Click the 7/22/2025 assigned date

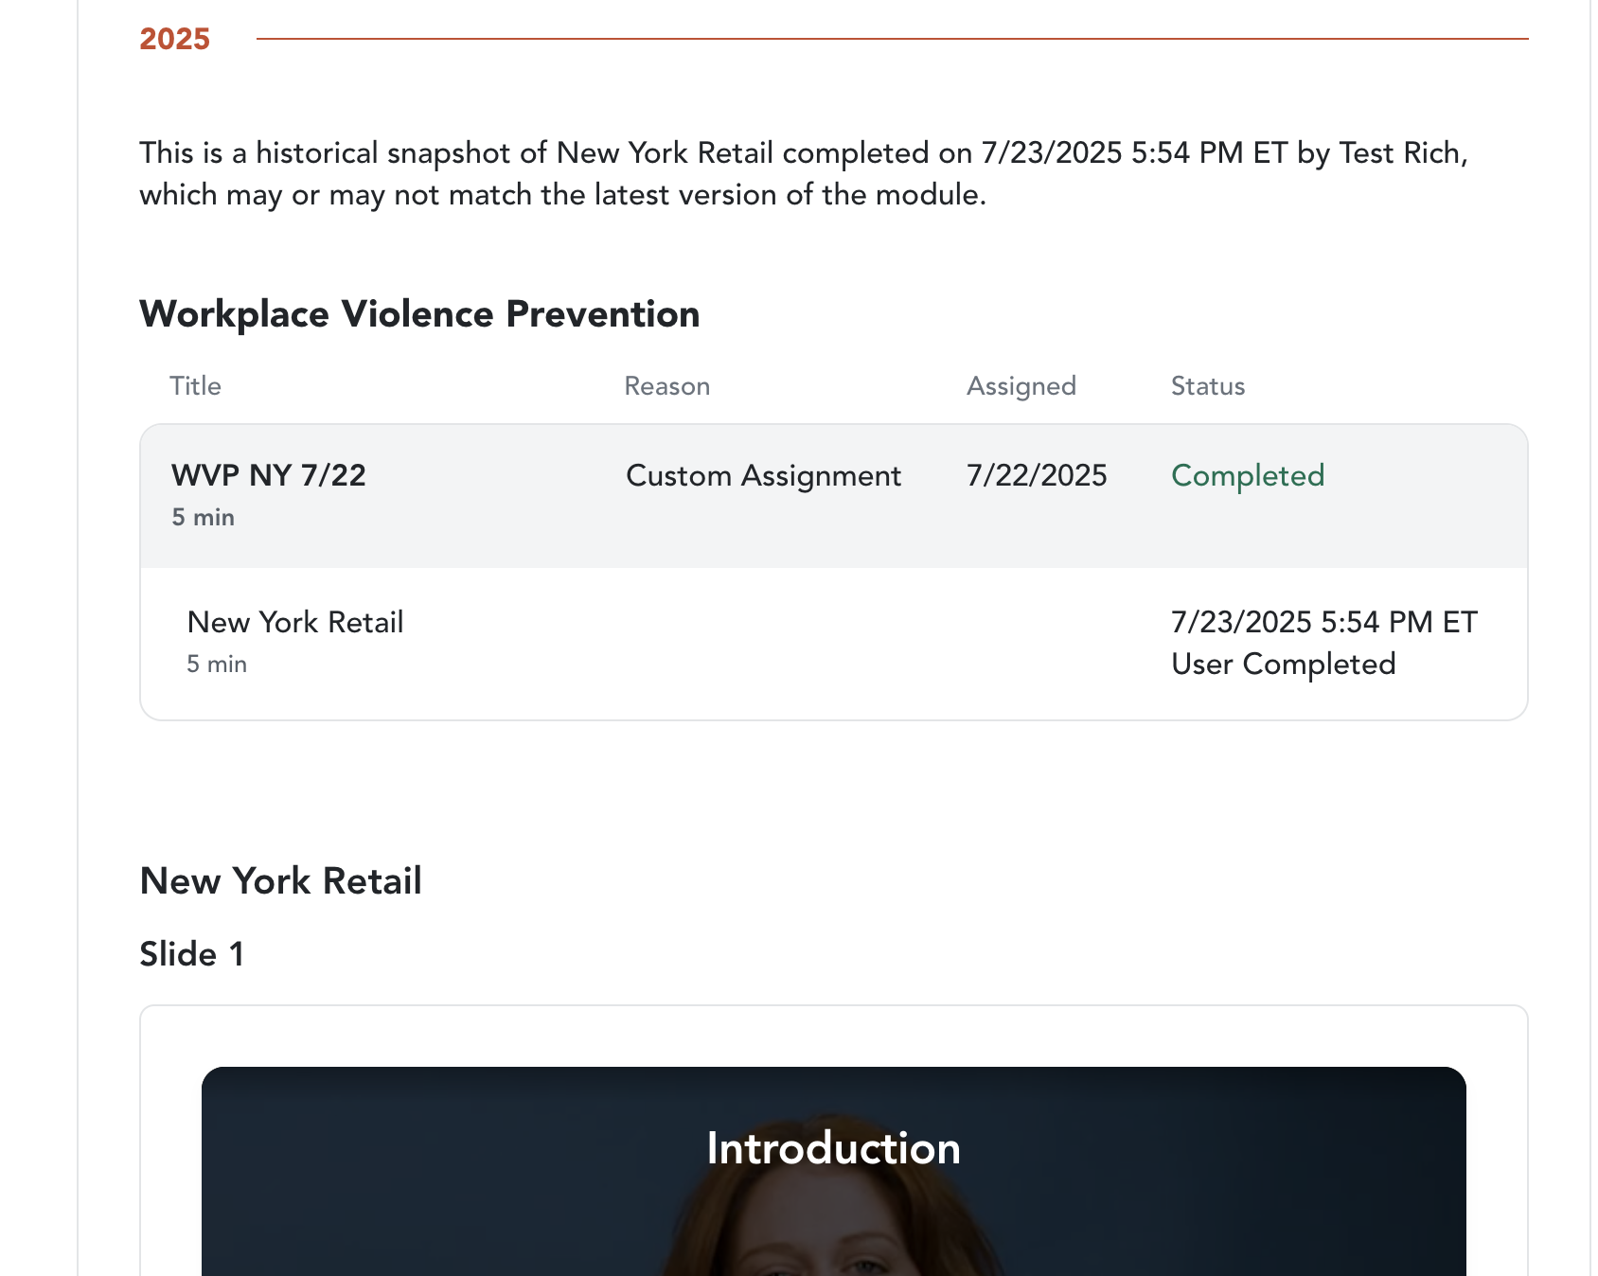(1037, 475)
